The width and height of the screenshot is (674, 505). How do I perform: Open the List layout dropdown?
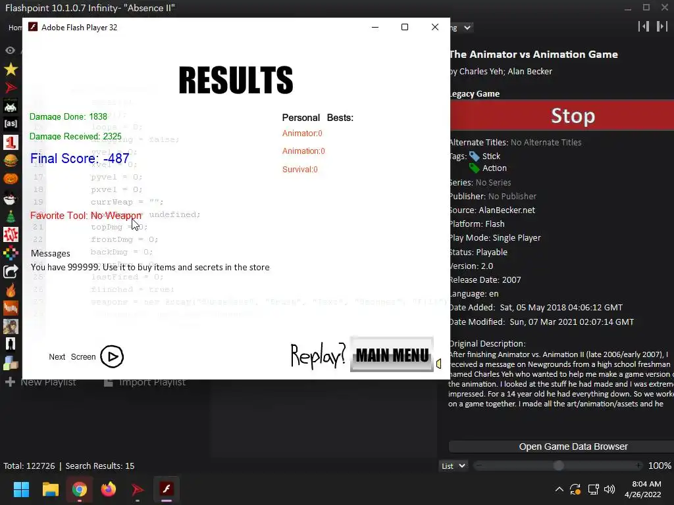(453, 466)
